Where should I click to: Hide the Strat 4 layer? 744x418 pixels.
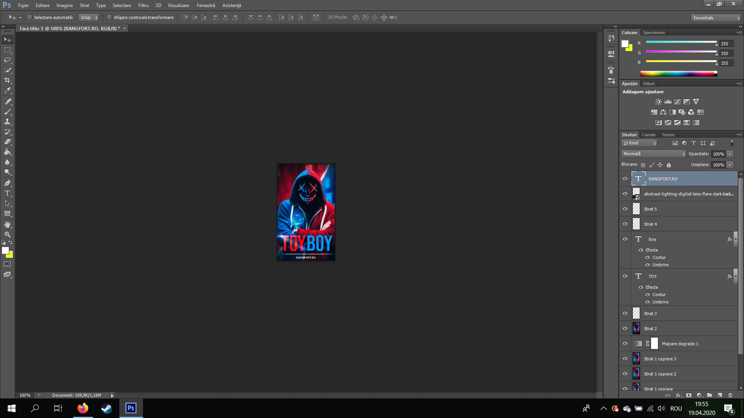pos(625,224)
